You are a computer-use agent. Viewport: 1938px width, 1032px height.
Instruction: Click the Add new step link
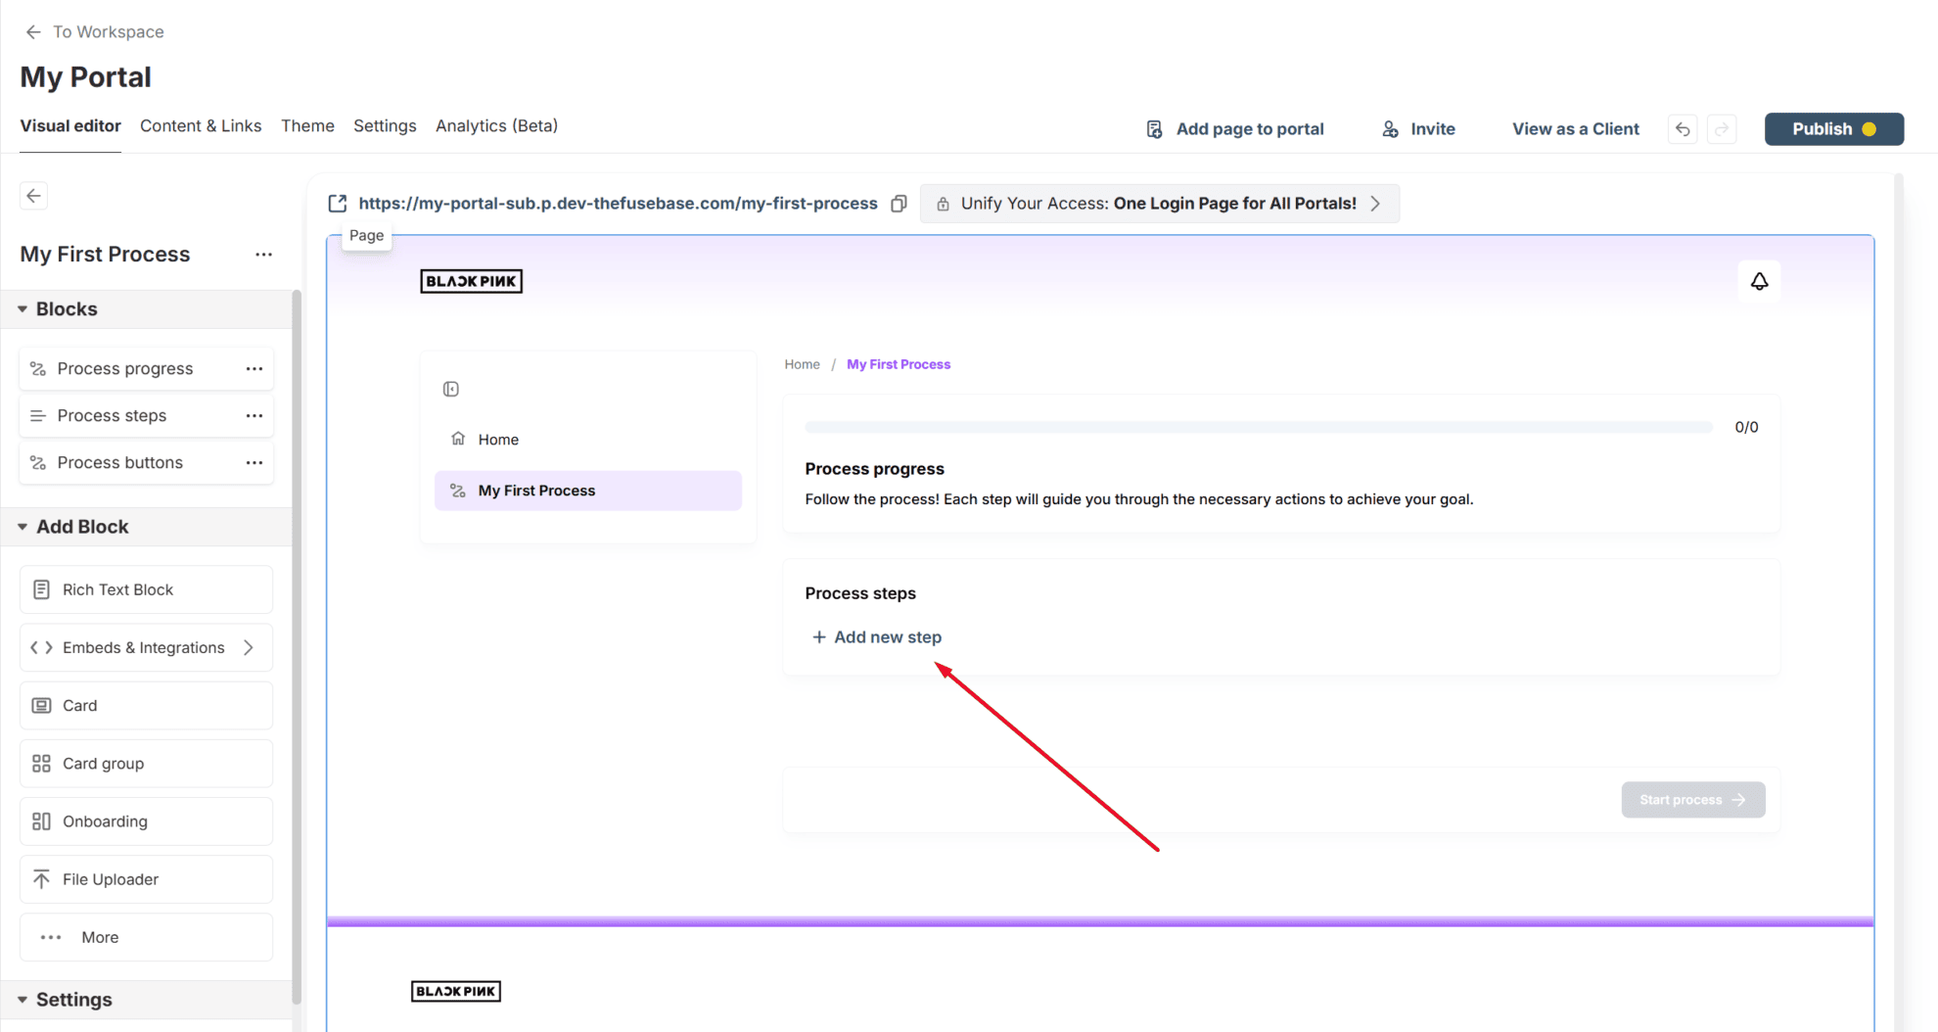[x=877, y=636]
